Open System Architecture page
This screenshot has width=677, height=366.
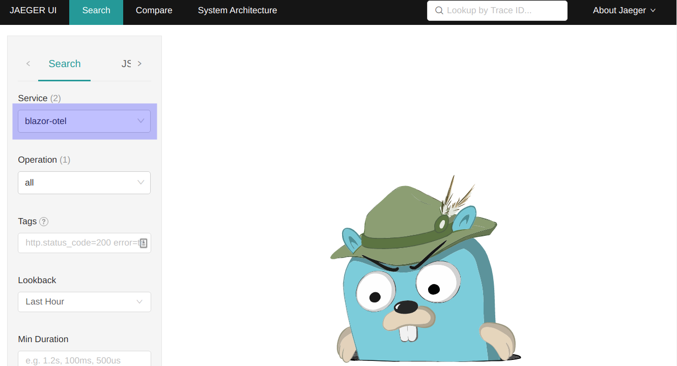[x=238, y=11]
